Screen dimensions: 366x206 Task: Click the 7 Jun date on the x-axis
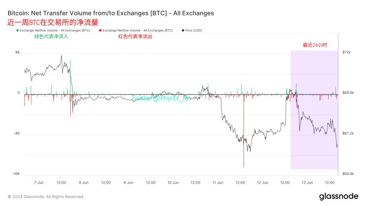39,182
